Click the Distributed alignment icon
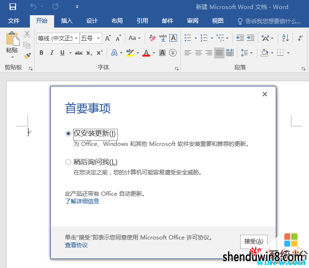 click(230, 53)
